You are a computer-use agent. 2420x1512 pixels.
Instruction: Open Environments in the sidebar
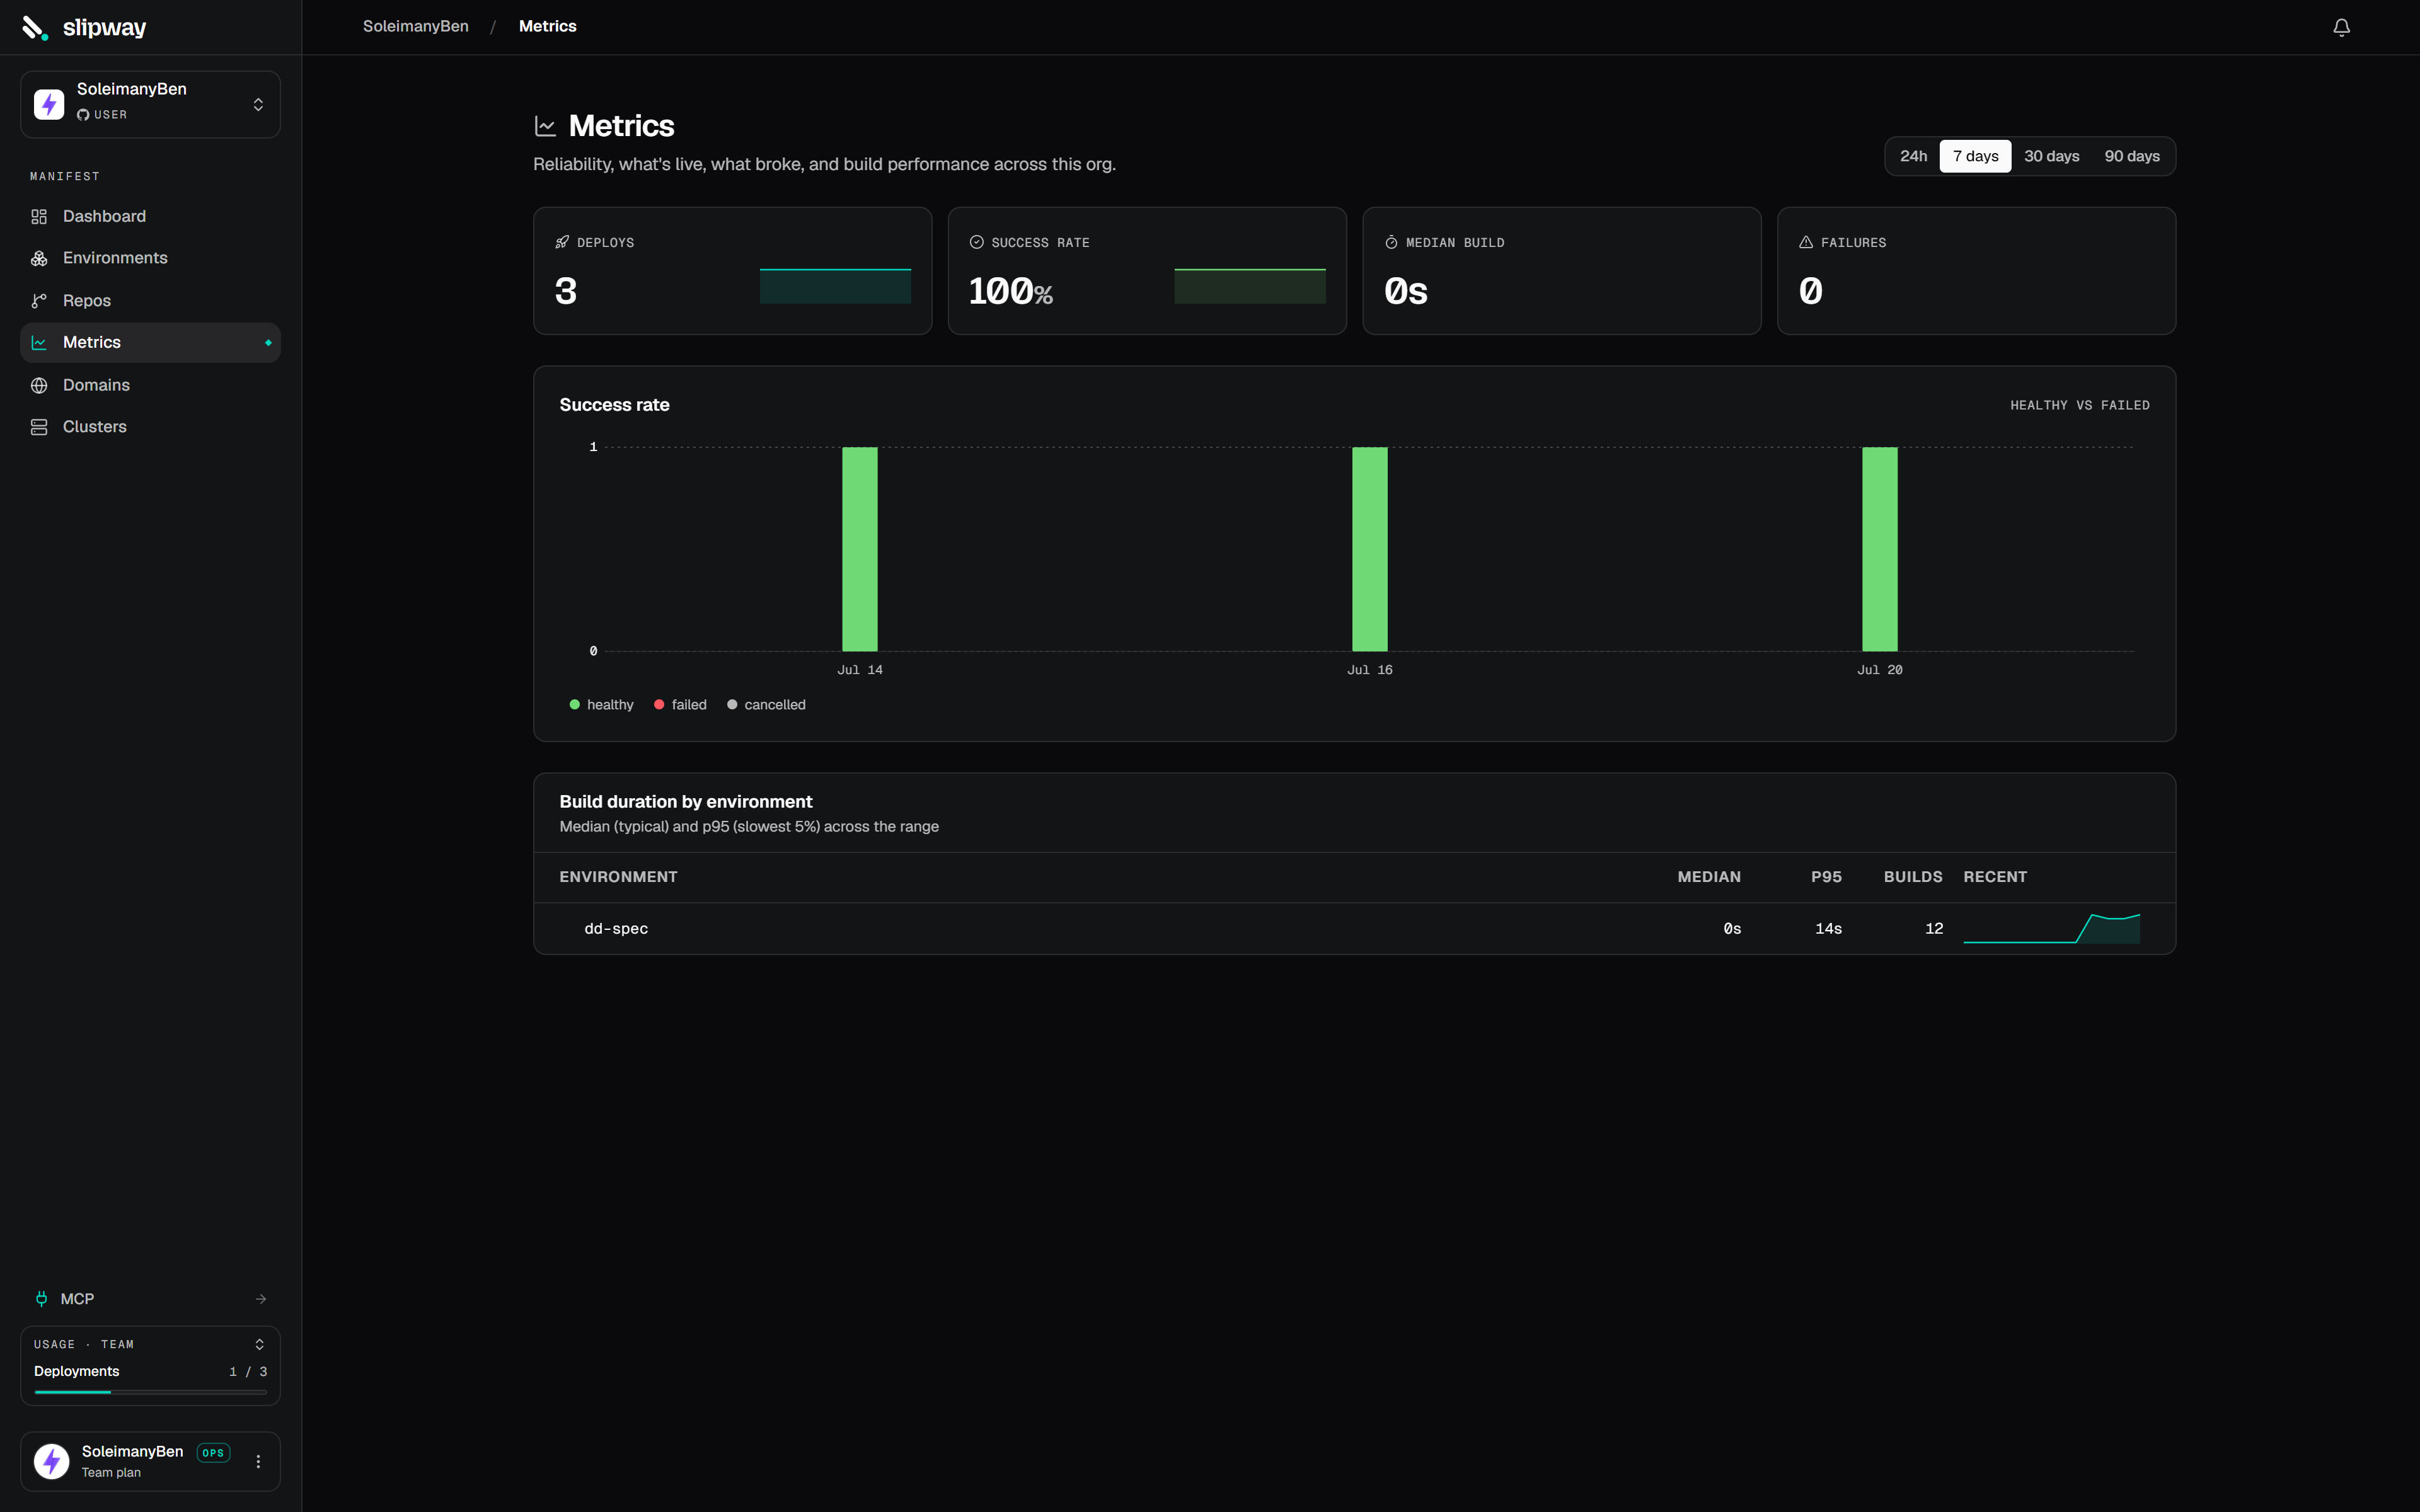coord(150,259)
